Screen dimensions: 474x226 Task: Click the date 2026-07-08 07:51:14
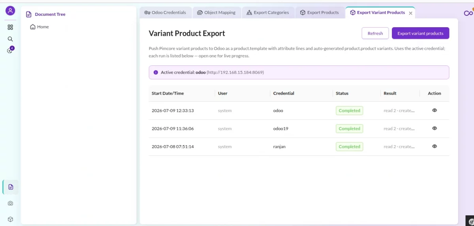pyautogui.click(x=173, y=146)
